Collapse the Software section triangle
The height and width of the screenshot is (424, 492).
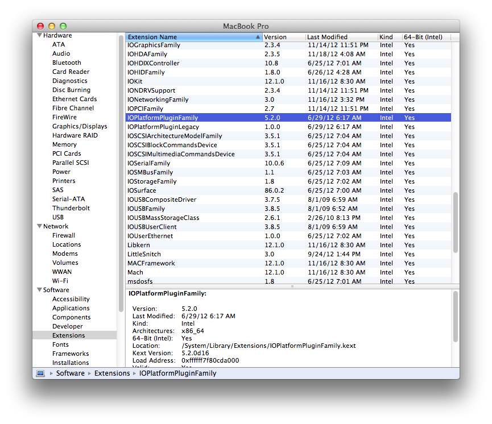[x=39, y=290]
